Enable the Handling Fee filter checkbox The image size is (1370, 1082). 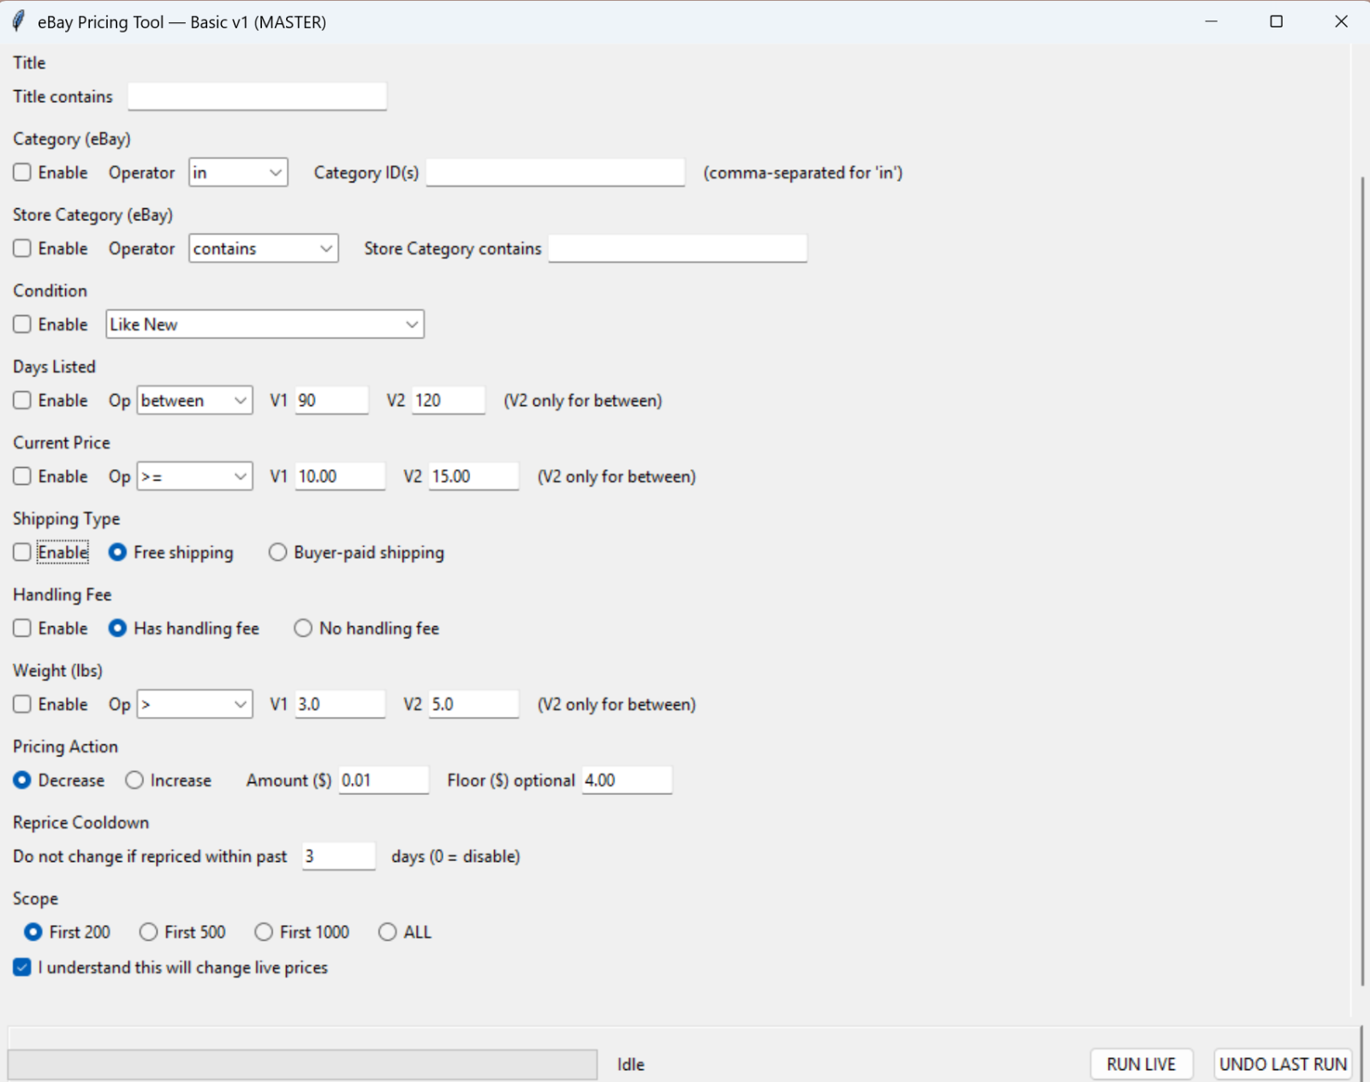pos(22,629)
